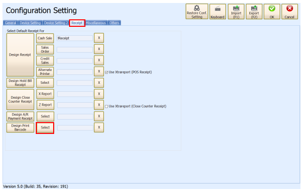Click Restore Conf. Setting icon button
This screenshot has width=302, height=192.
pyautogui.click(x=197, y=11)
